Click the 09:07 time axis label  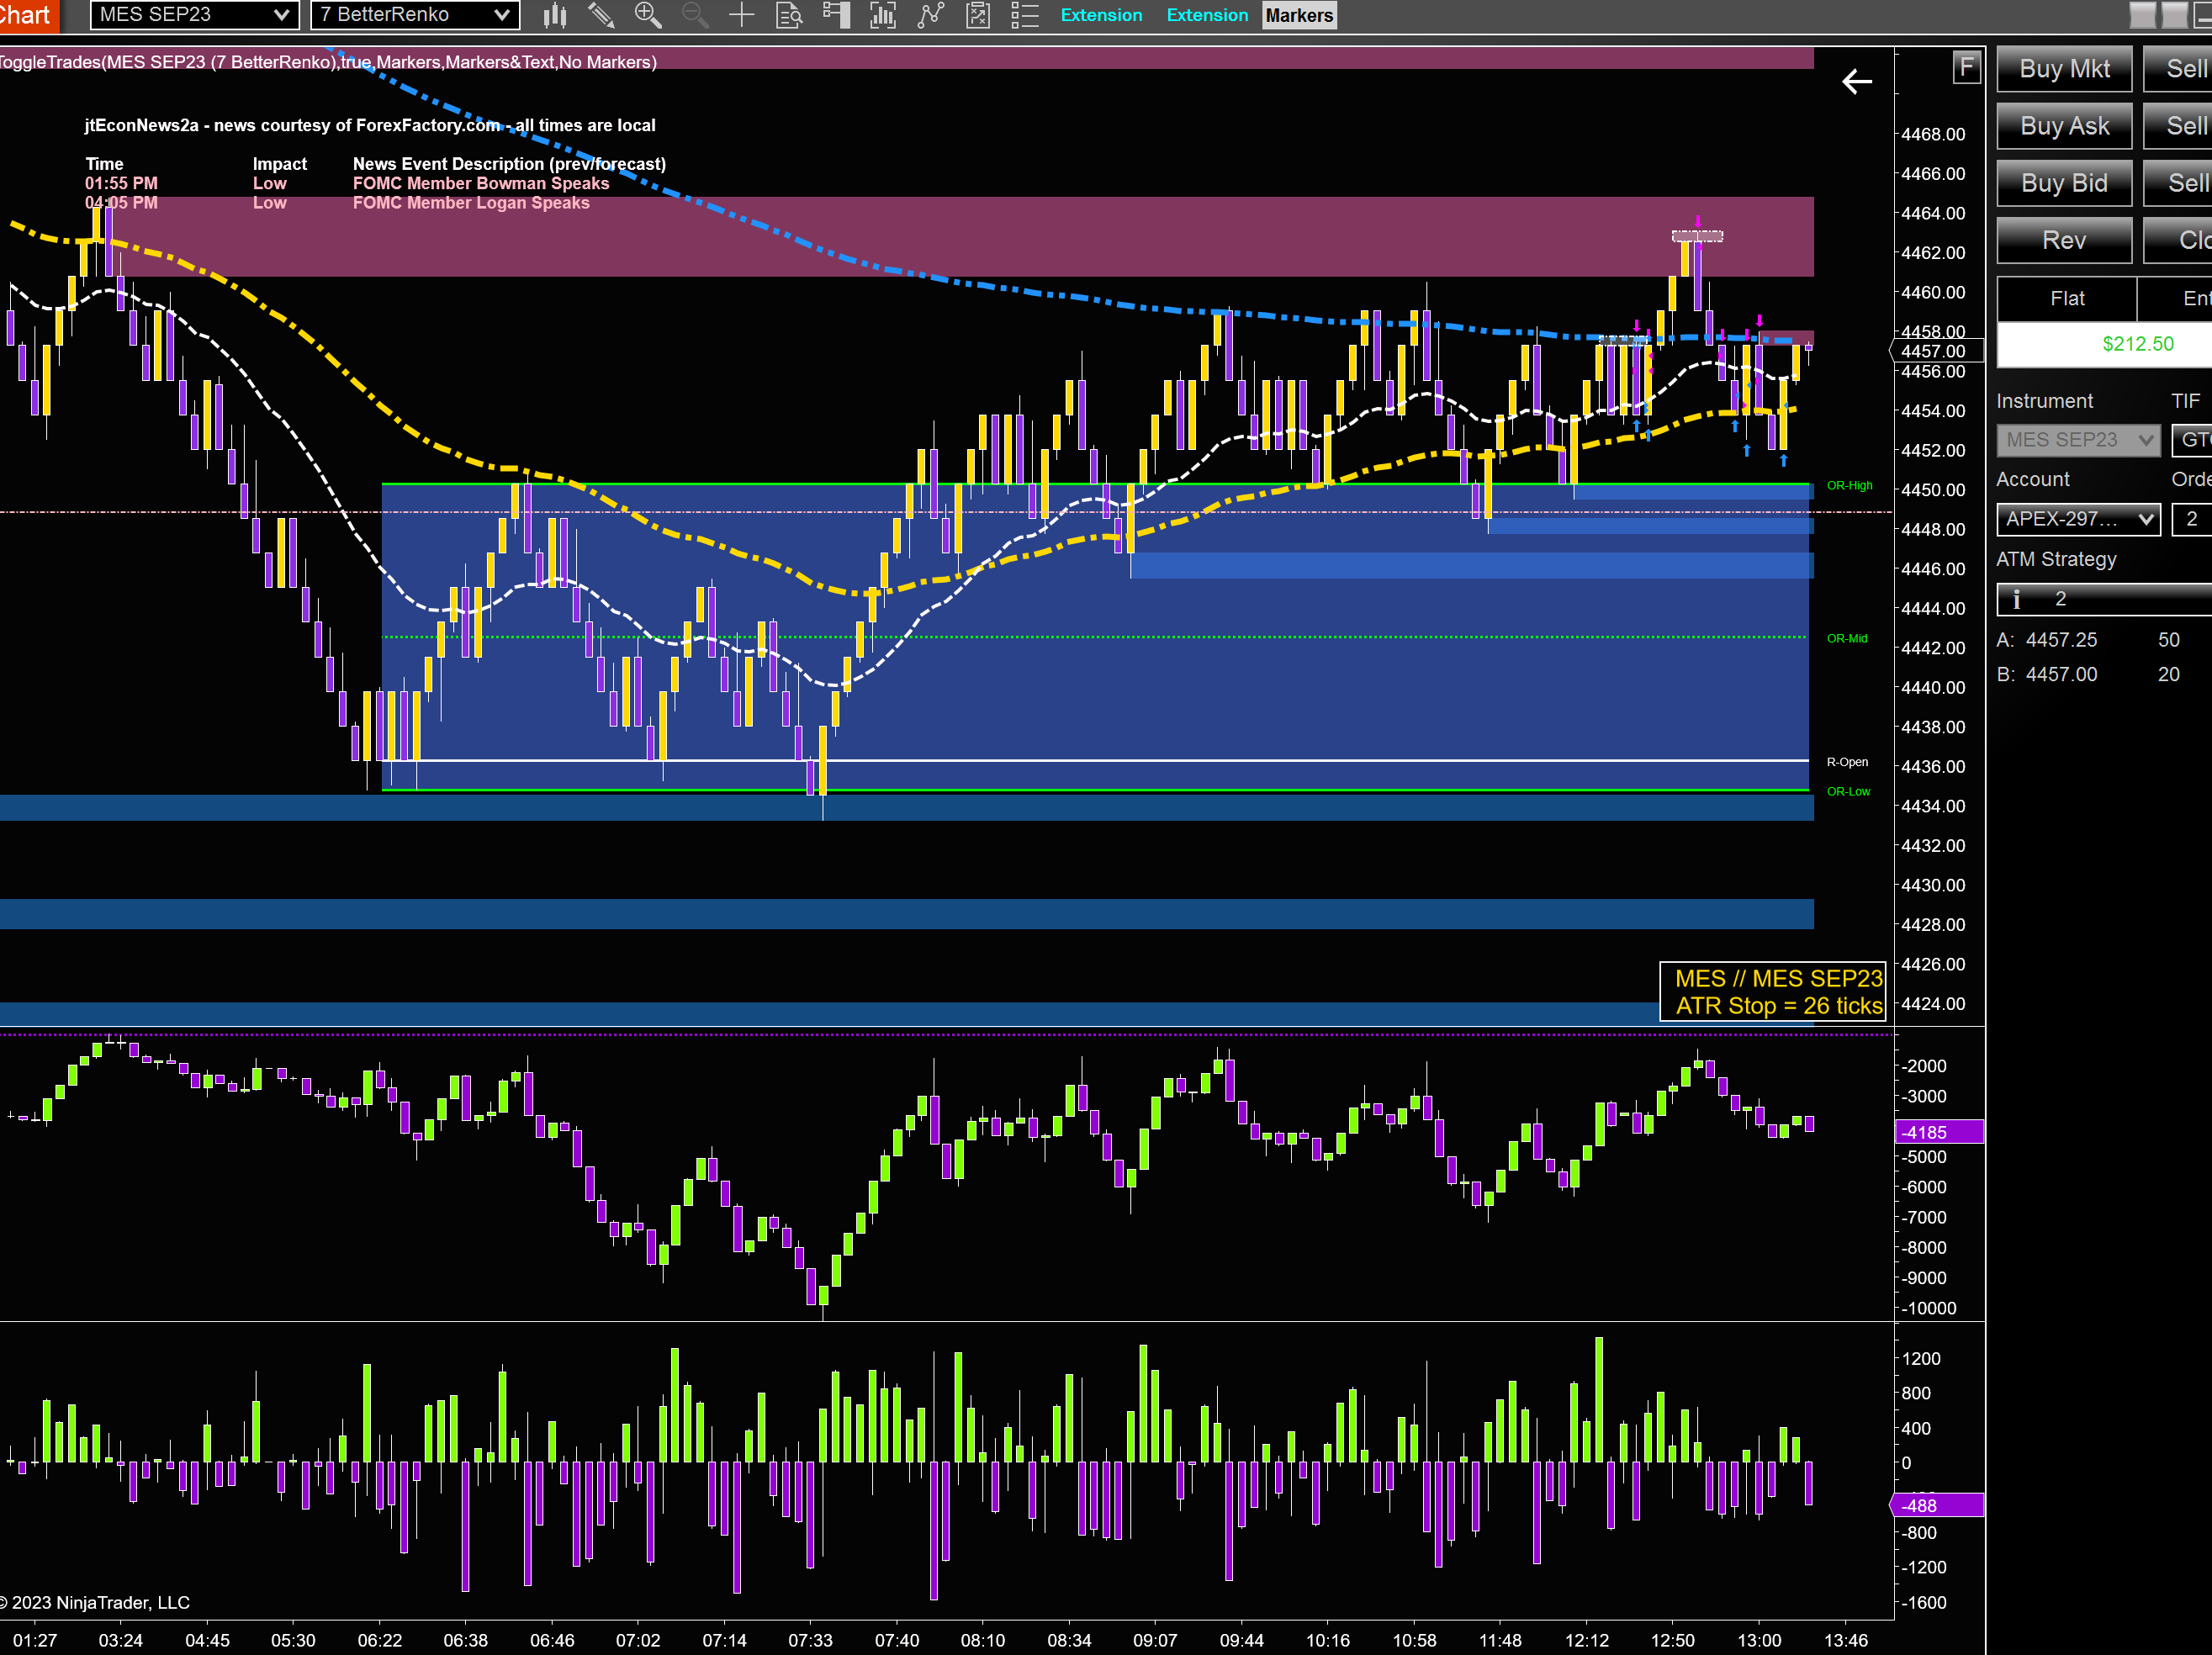point(1155,1641)
